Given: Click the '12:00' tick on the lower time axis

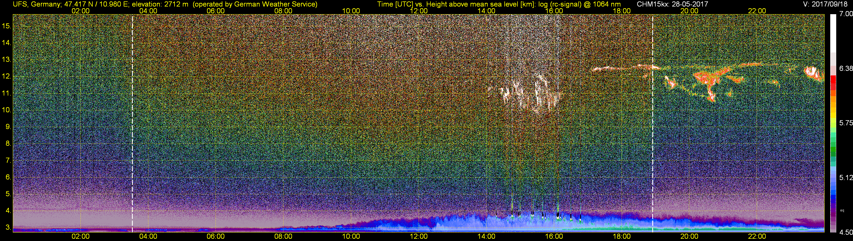Looking at the screenshot, I should pyautogui.click(x=419, y=236).
